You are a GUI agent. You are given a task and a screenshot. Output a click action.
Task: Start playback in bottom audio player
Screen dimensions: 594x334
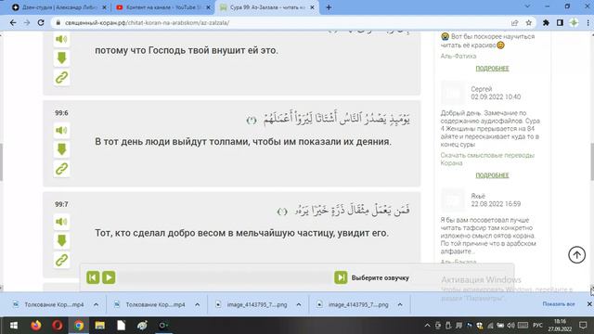tap(109, 277)
